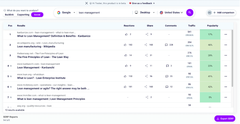Open the three-dot menu for the Kanbanchi row
The image size is (240, 124).
pos(226,66)
